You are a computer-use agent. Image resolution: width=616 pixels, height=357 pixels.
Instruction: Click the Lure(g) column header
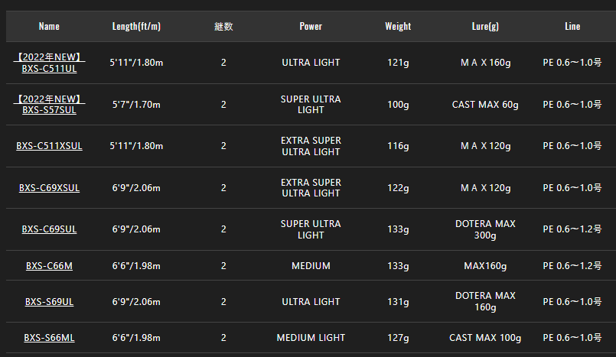coord(485,26)
